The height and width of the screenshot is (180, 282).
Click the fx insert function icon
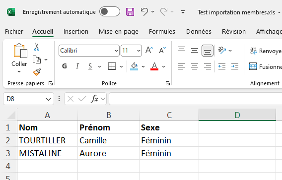coord(95,99)
